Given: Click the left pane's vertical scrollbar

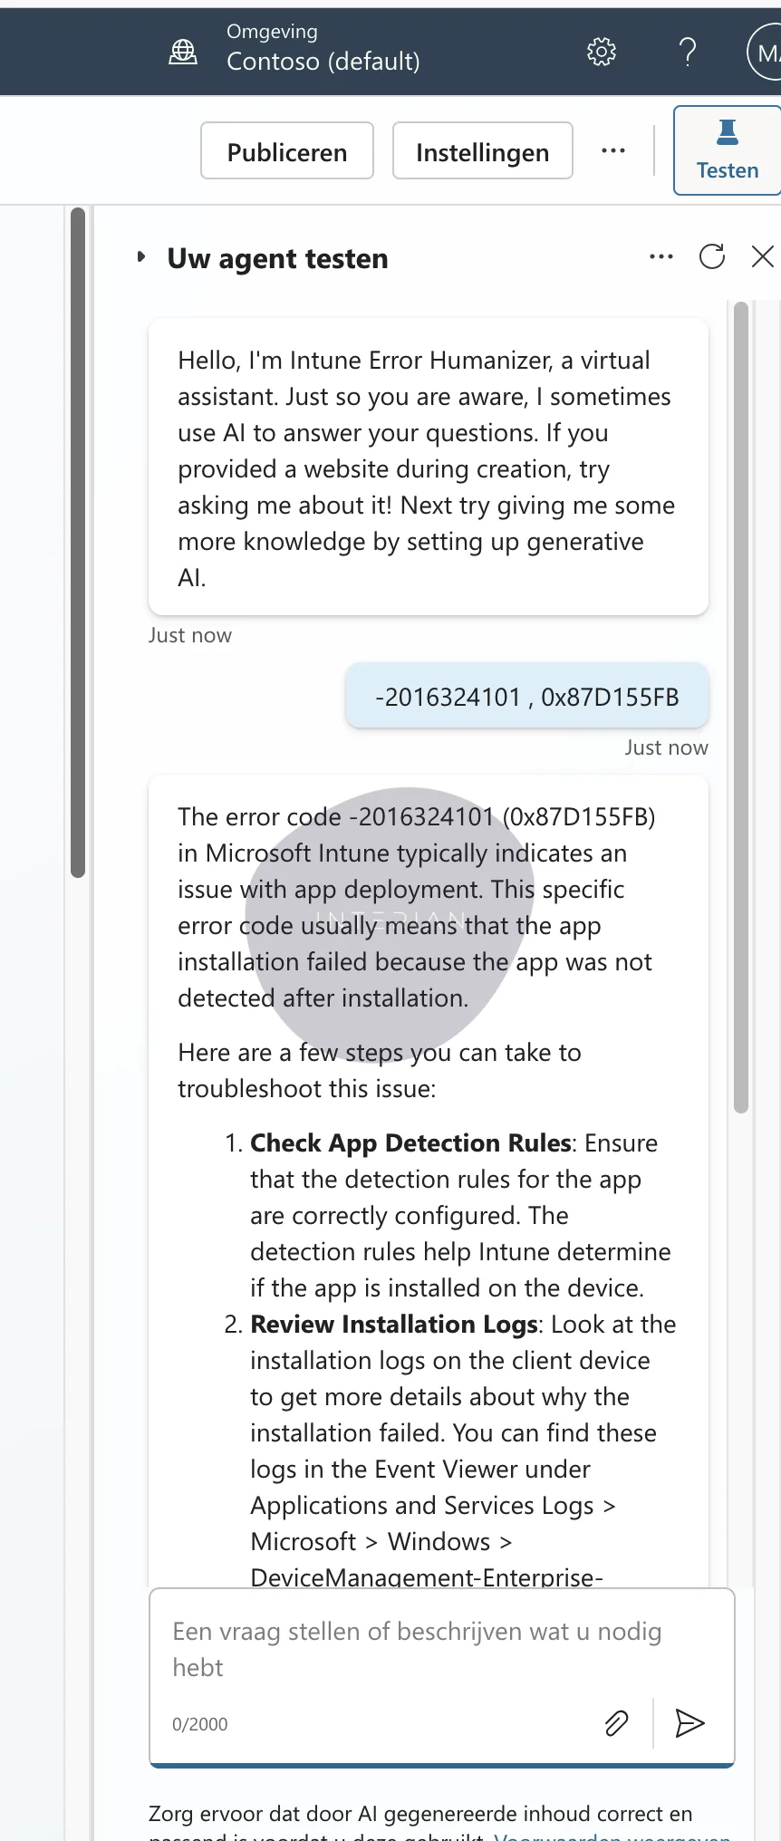Looking at the screenshot, I should [x=78, y=544].
